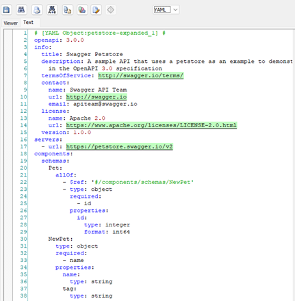Open the swagger.io/terms link
295x301 pixels.
[x=141, y=75]
